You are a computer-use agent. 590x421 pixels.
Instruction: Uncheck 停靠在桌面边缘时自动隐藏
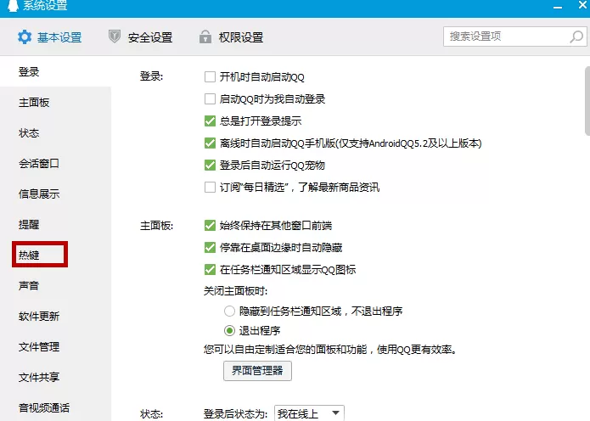pos(210,247)
